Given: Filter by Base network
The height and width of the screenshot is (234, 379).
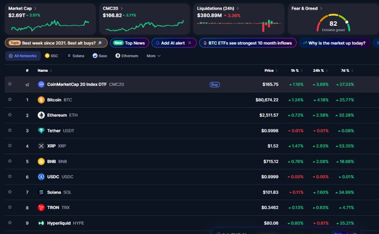Looking at the screenshot, I should tap(100, 56).
